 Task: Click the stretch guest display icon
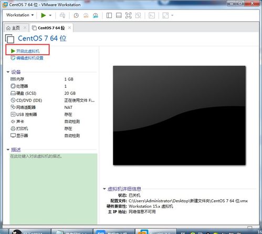[x=165, y=15]
